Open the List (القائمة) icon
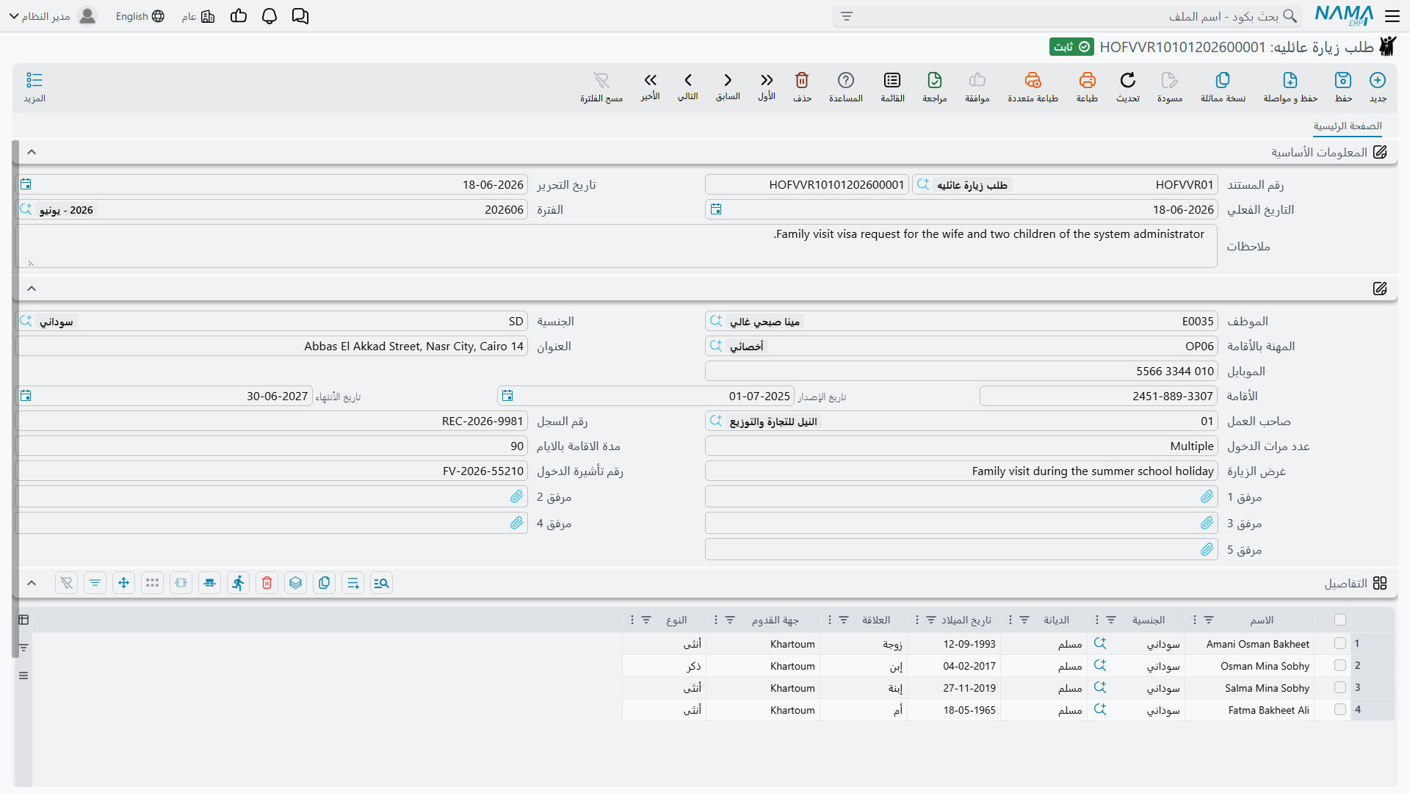Screen dimensions: 1410x793 (x=892, y=80)
